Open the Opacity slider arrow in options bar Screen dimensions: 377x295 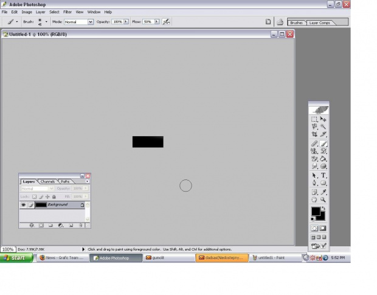126,22
